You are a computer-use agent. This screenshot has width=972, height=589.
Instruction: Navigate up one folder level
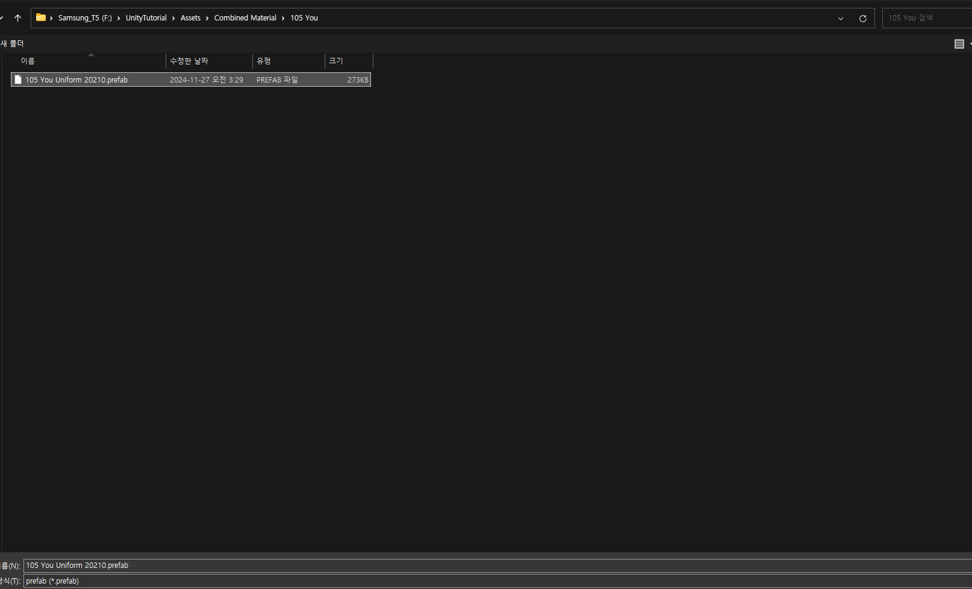click(x=17, y=17)
